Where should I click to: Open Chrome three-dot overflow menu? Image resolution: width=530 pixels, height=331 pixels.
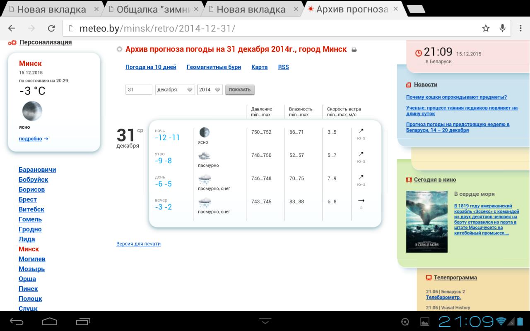click(520, 28)
